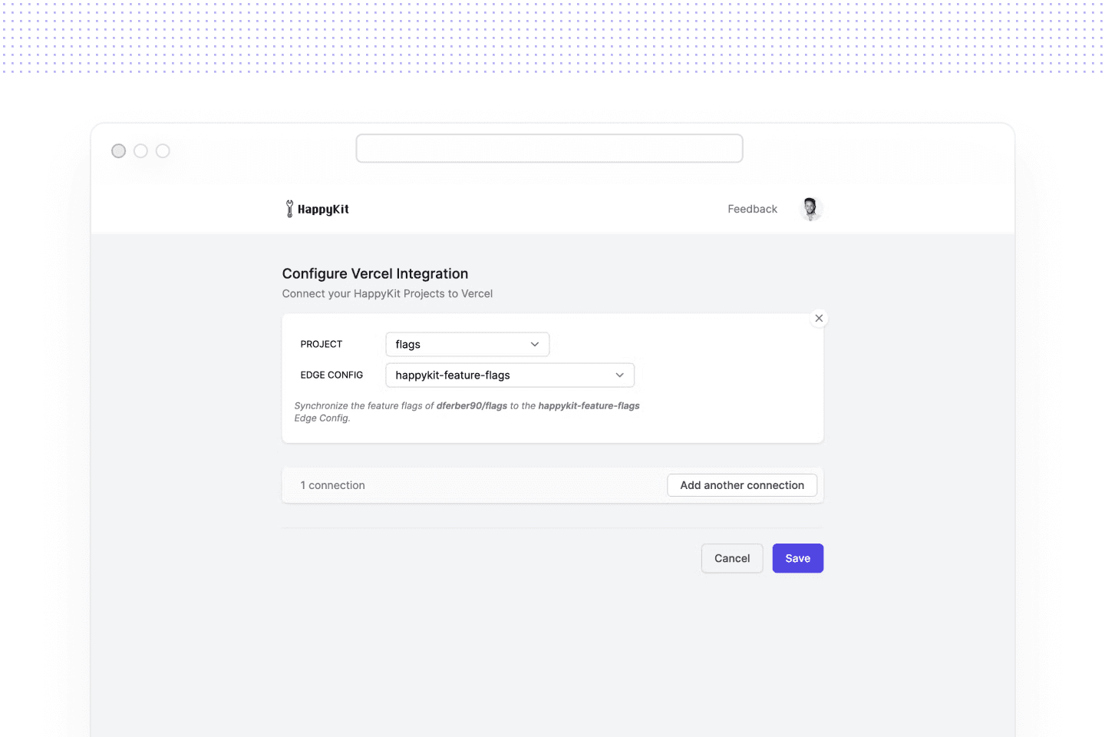Click the middle window circle button
This screenshot has width=1105, height=737.
tap(140, 151)
